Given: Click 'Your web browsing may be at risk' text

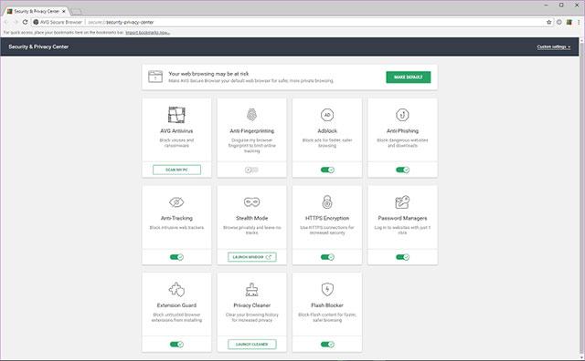Looking at the screenshot, I should tap(208, 74).
